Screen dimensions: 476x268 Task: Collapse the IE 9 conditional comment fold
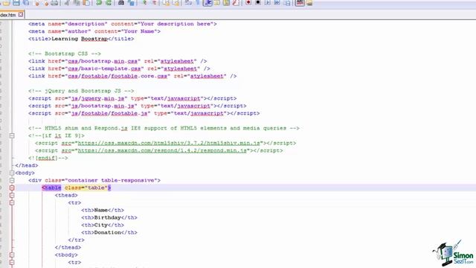(12, 135)
